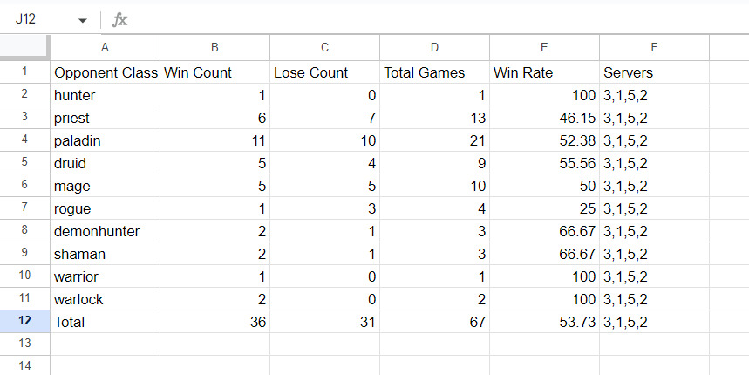Click the select-all corner box
749x375 pixels.
(24, 47)
